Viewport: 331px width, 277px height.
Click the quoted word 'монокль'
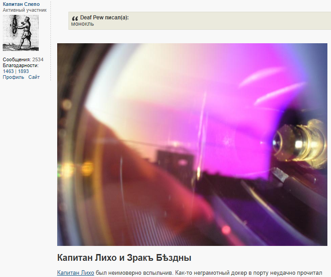(82, 24)
